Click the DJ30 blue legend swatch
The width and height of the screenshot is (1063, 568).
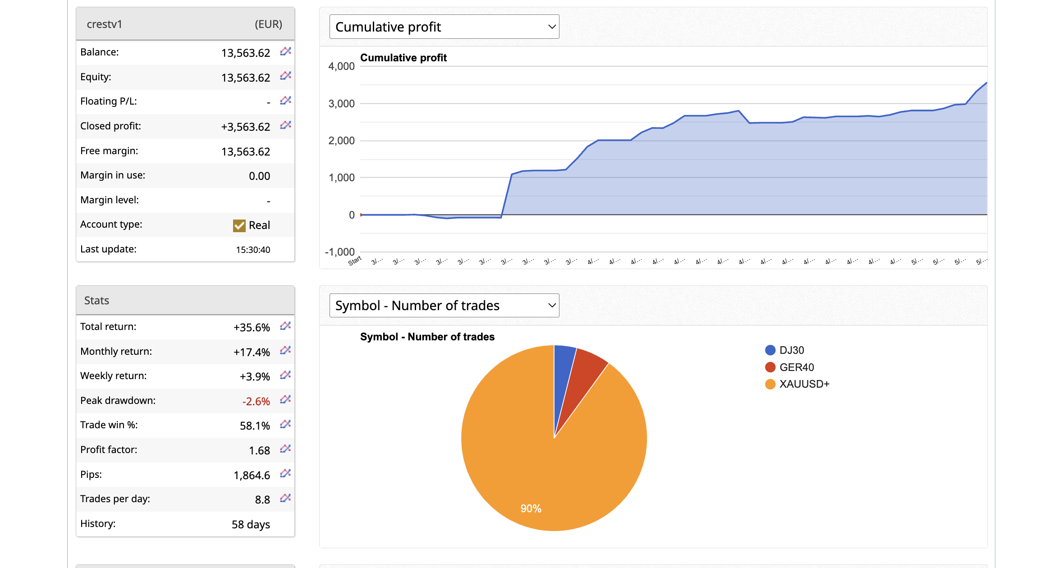[x=770, y=350]
